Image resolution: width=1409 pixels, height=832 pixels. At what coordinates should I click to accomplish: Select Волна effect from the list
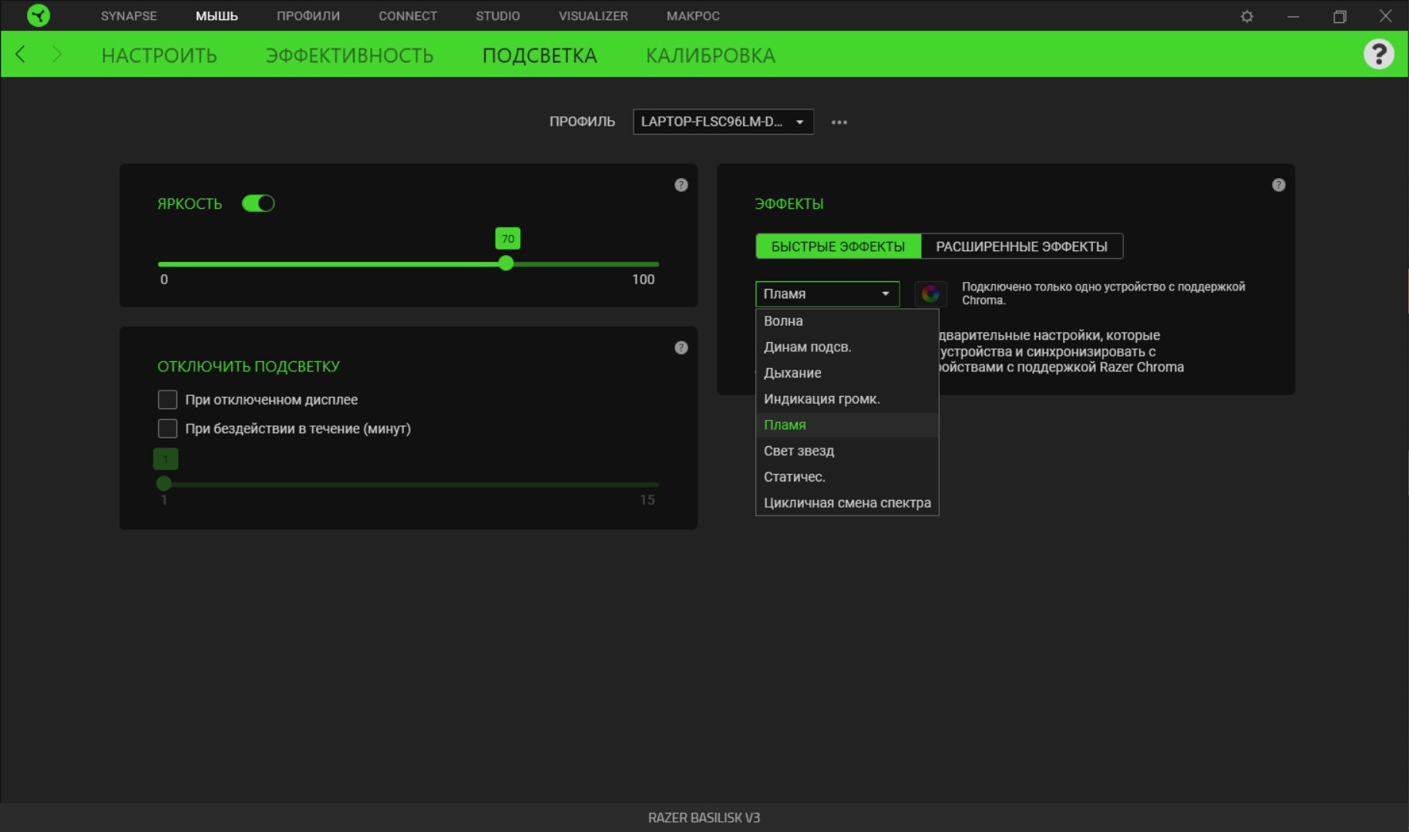coord(847,320)
